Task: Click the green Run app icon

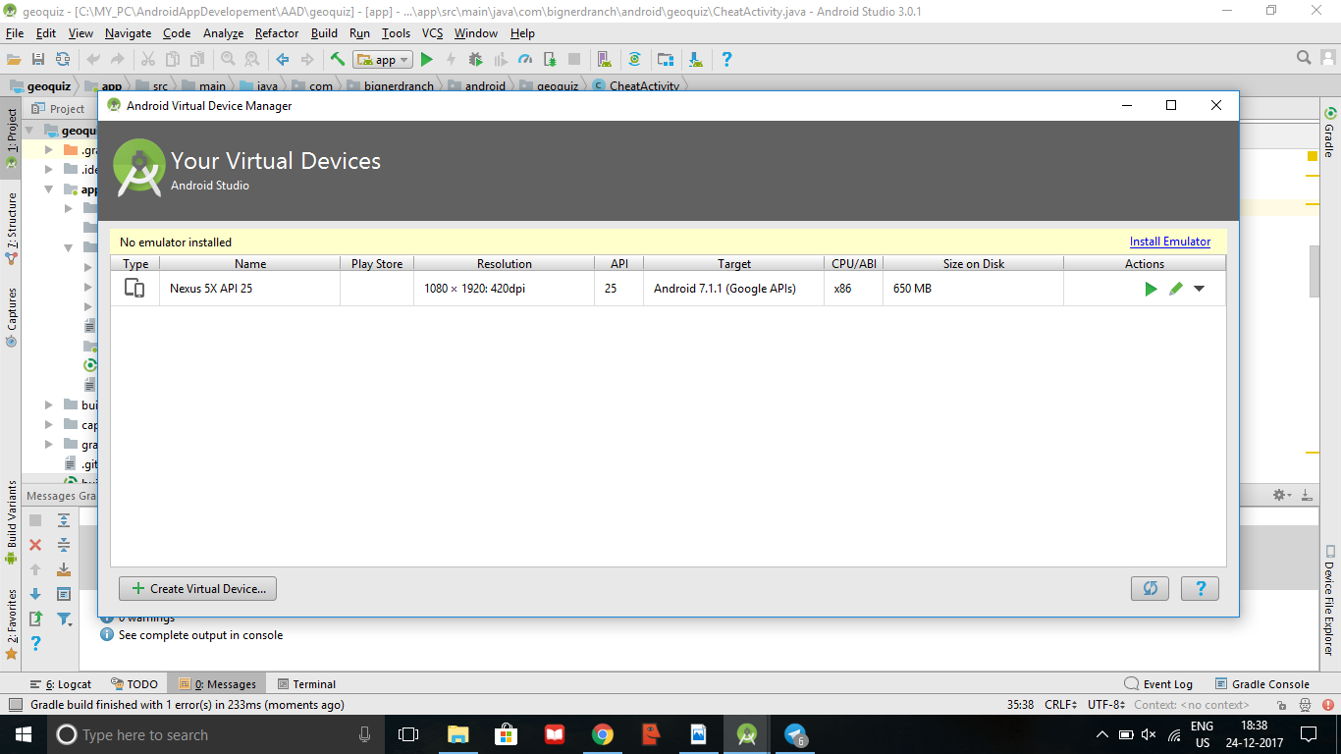Action: click(x=426, y=60)
